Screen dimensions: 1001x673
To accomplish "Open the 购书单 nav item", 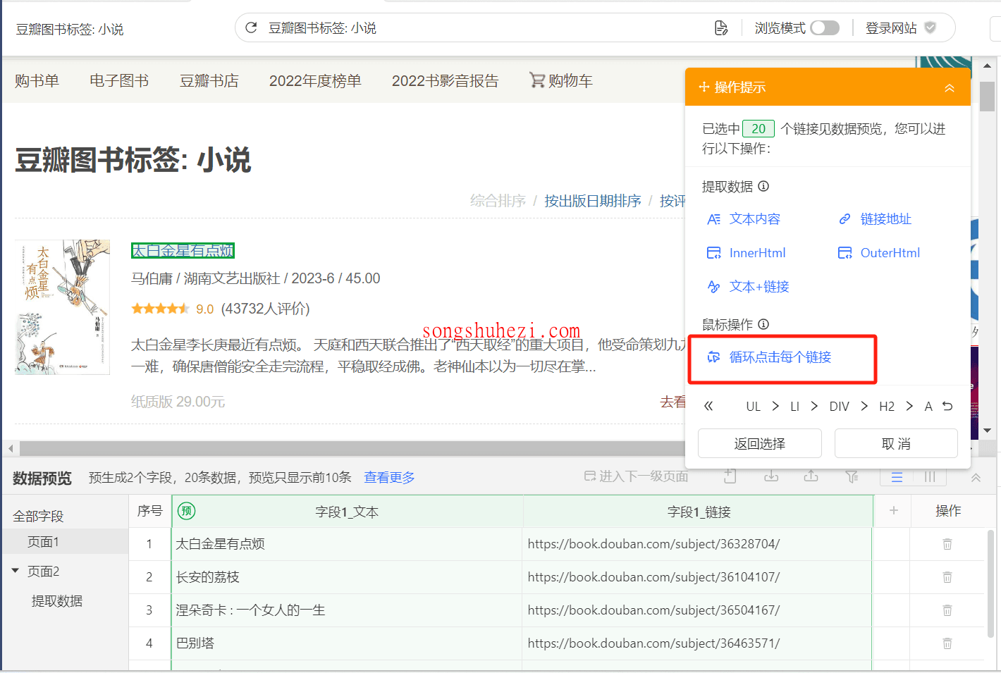I will point(37,81).
